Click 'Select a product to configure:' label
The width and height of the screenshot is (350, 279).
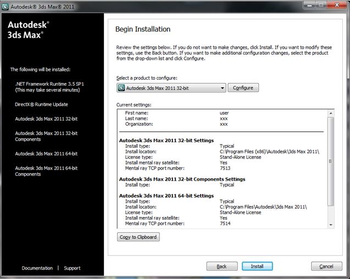(147, 78)
